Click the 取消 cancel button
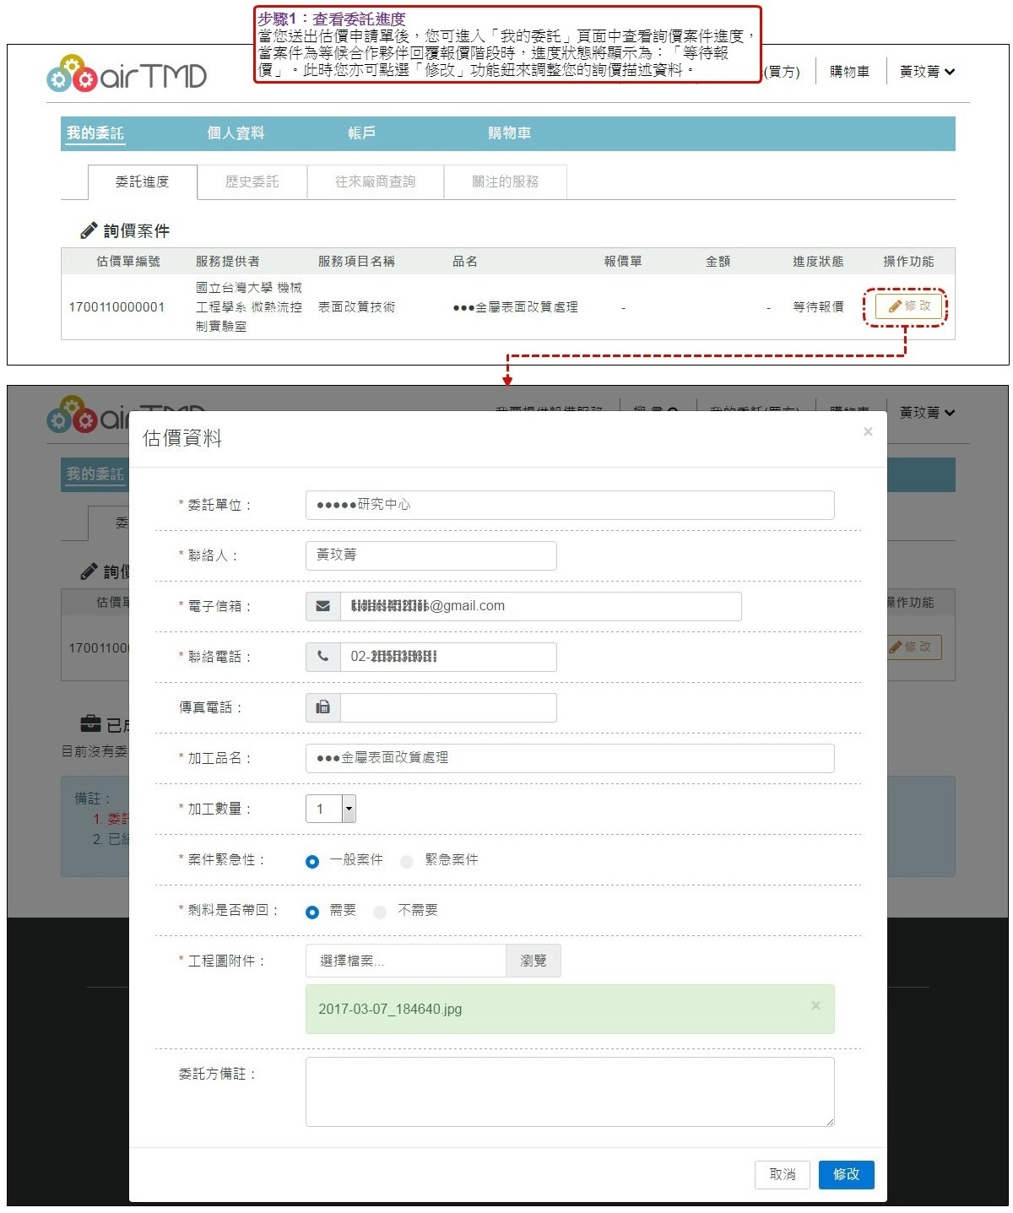The height and width of the screenshot is (1213, 1013). pyautogui.click(x=782, y=1174)
